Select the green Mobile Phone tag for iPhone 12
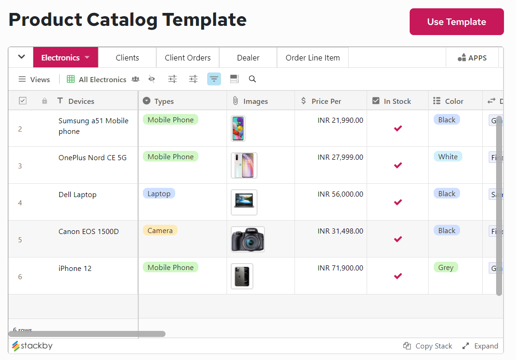Screen dimensions: 516x360 tap(170, 267)
